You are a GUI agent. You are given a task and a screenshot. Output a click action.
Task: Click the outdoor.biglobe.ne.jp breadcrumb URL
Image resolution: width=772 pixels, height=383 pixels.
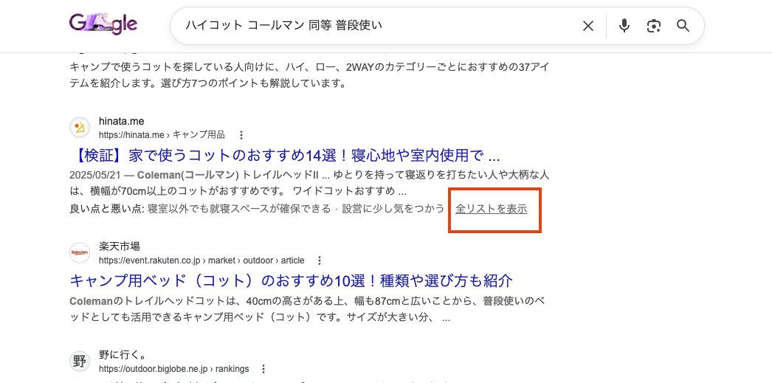point(173,369)
